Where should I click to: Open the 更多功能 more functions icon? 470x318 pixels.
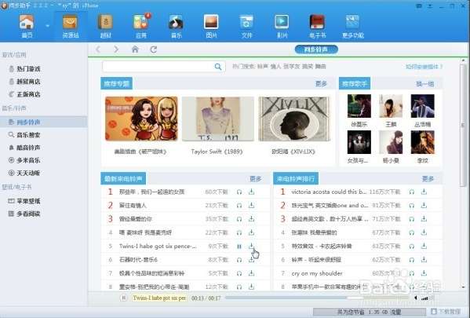tap(353, 27)
